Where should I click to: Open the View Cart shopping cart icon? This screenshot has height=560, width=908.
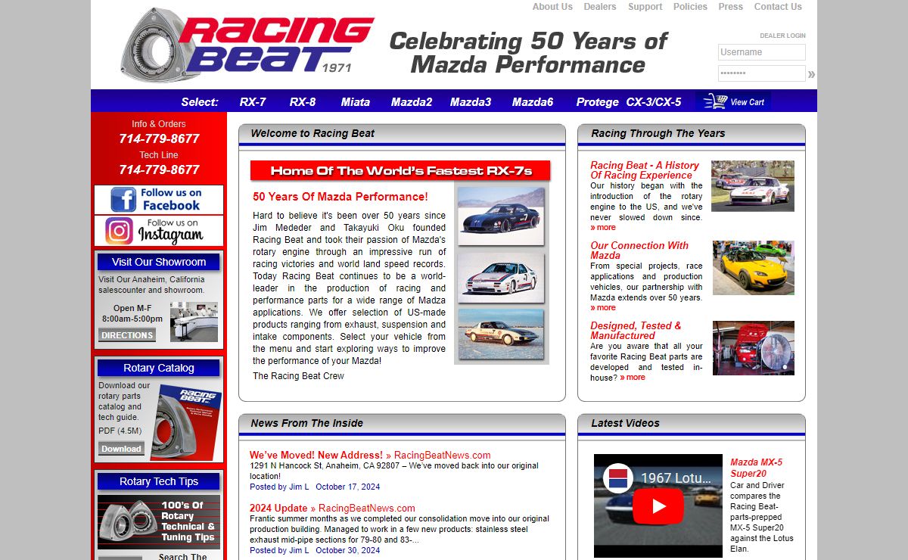[x=733, y=101]
